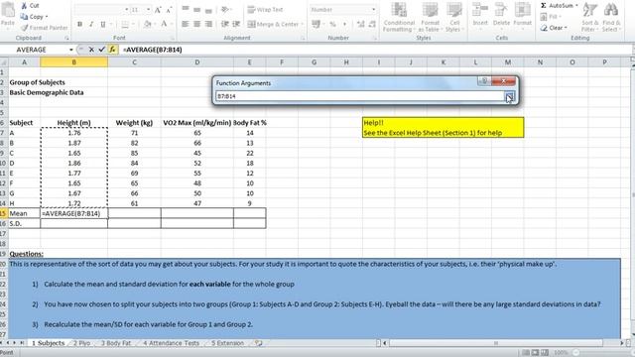Click the horizontal scrollbar thumb
Screen dimensions: 635x357
pos(496,343)
